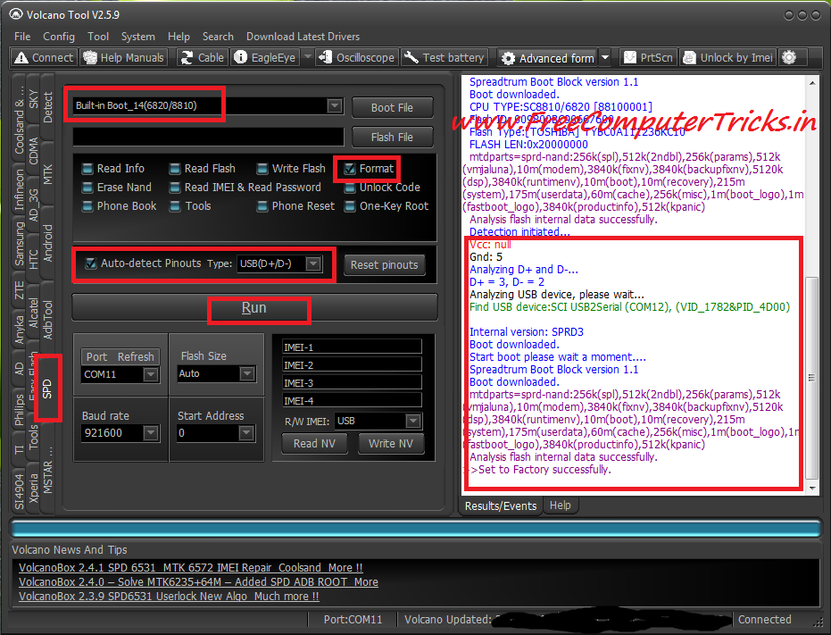Click the Cable toolbar icon
The image size is (831, 635).
[x=203, y=57]
